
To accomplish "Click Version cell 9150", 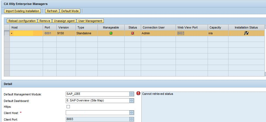I will tap(66, 33).
